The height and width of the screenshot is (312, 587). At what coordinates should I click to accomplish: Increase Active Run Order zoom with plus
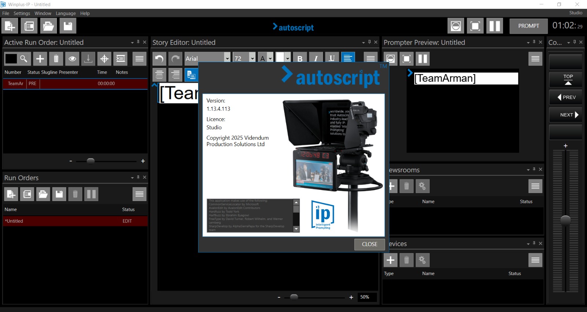[143, 161]
